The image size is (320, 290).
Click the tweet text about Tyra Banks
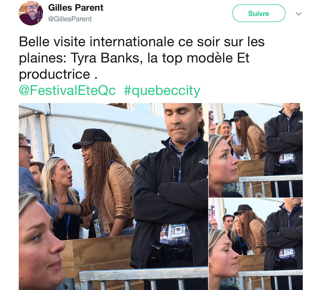point(142,58)
